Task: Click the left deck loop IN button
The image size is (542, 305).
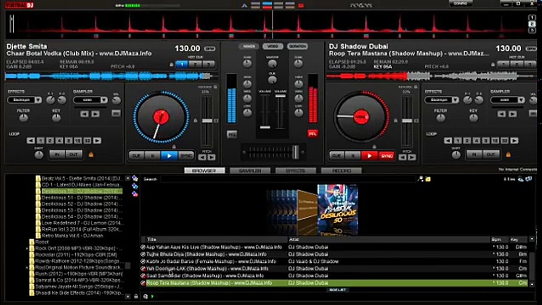Action: point(57,155)
